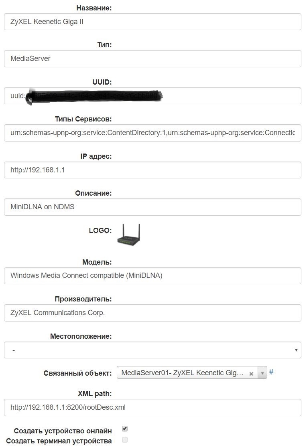Click the 'IP адрес' field
This screenshot has height=447, width=305.
click(x=152, y=170)
